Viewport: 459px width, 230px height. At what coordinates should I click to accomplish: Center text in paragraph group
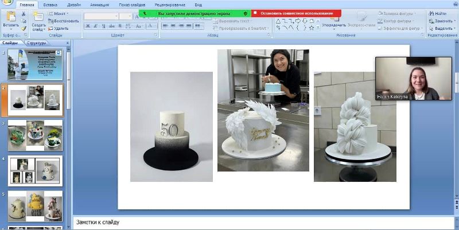pos(173,26)
